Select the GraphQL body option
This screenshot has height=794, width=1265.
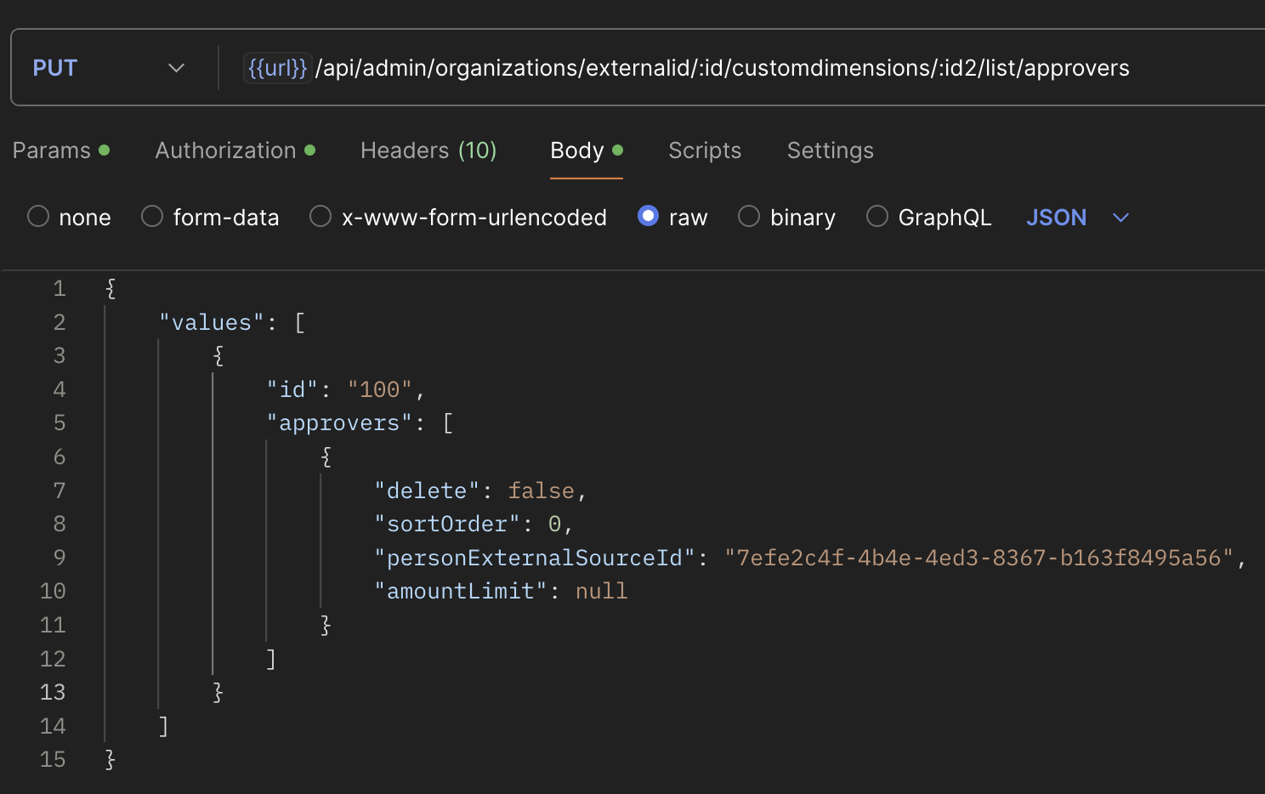pyautogui.click(x=877, y=217)
